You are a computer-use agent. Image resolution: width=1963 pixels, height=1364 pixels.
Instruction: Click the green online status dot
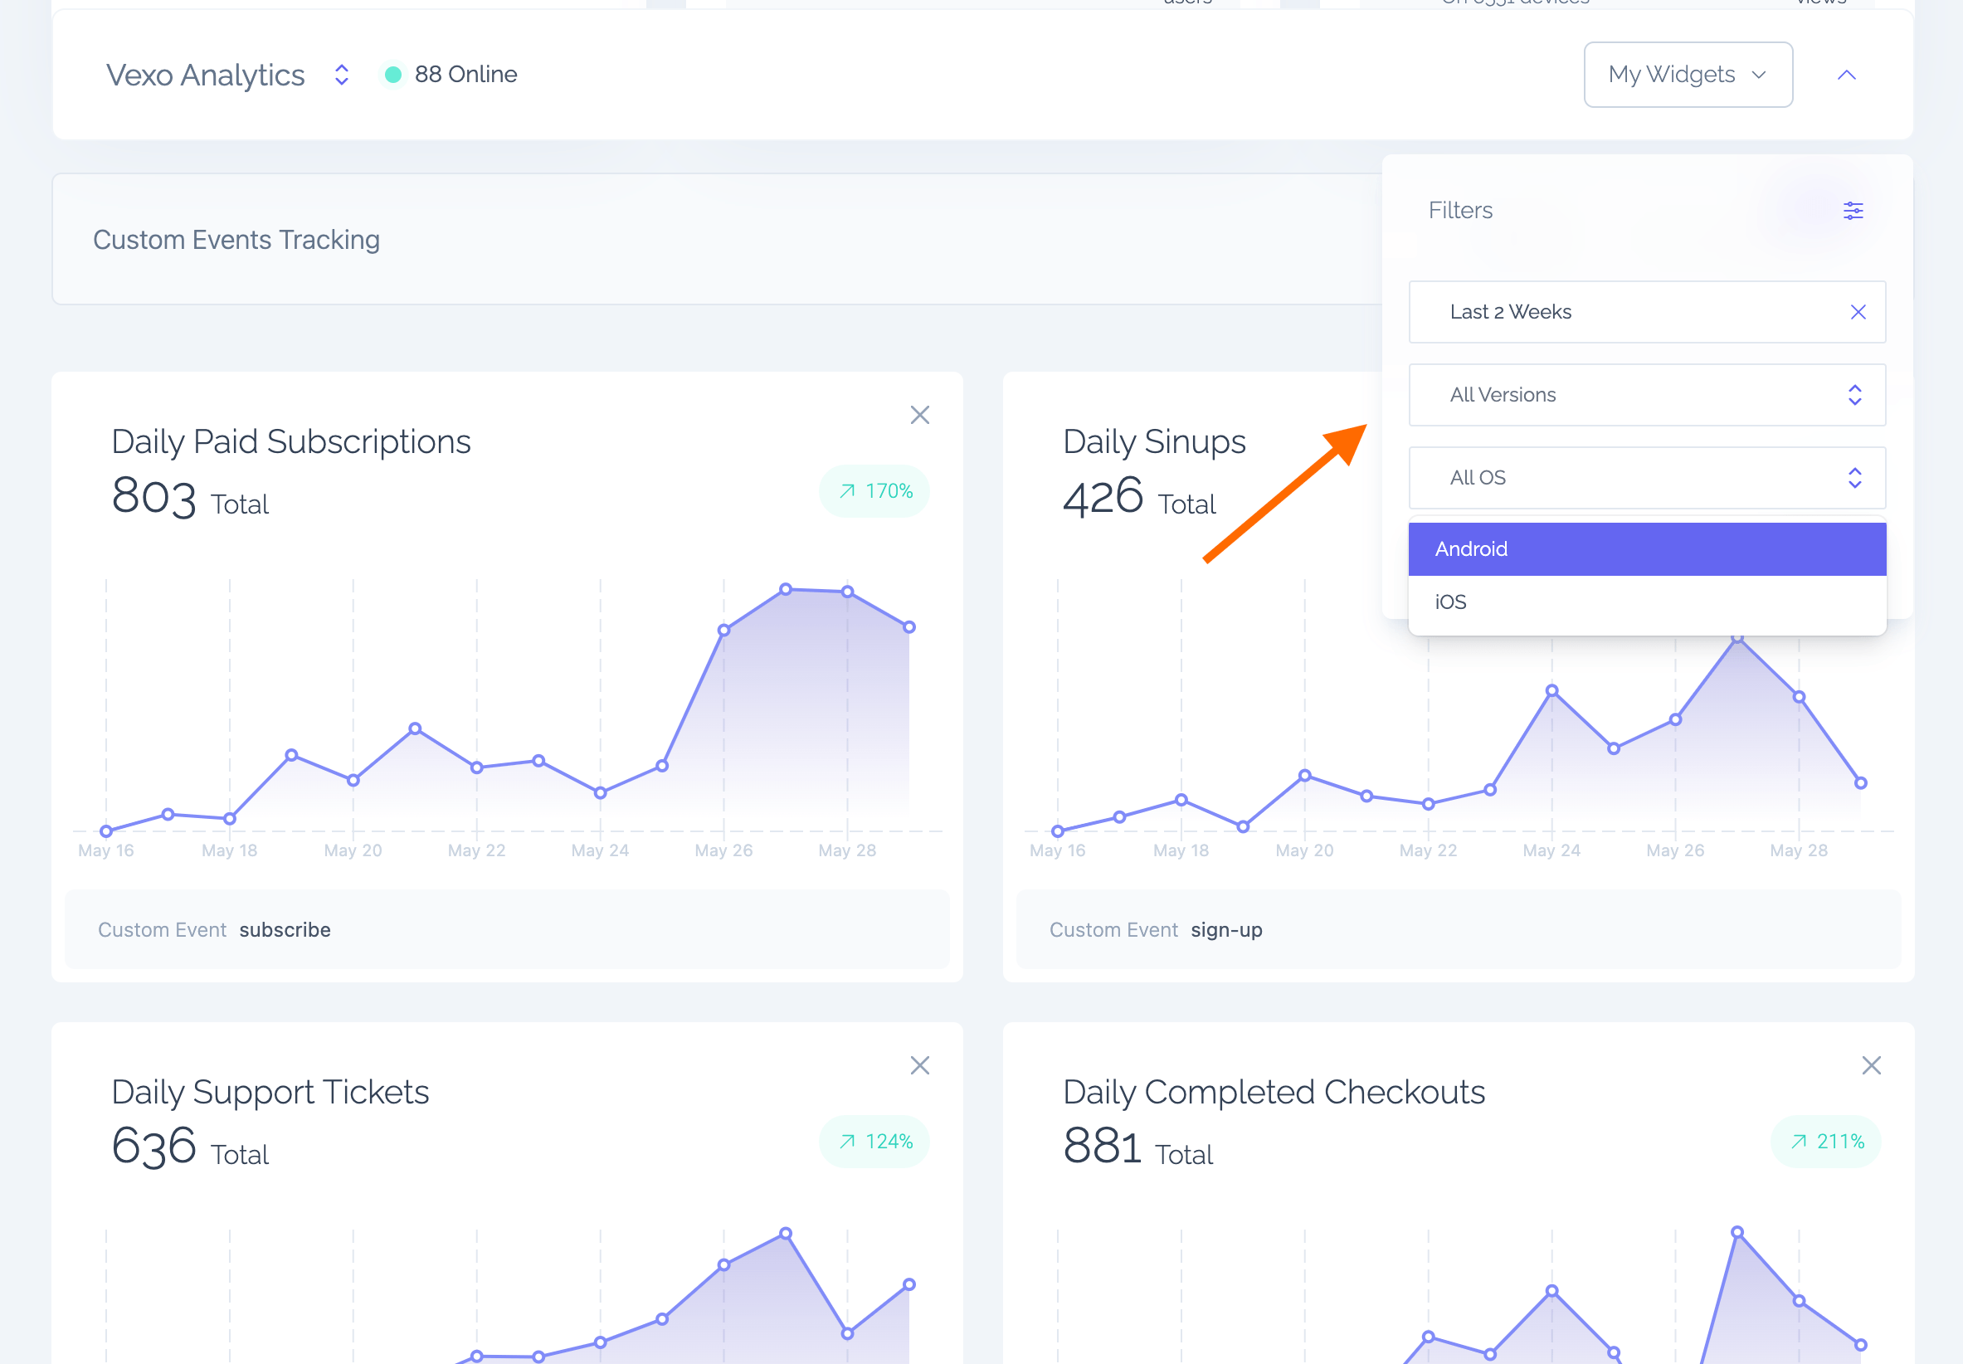click(x=392, y=75)
